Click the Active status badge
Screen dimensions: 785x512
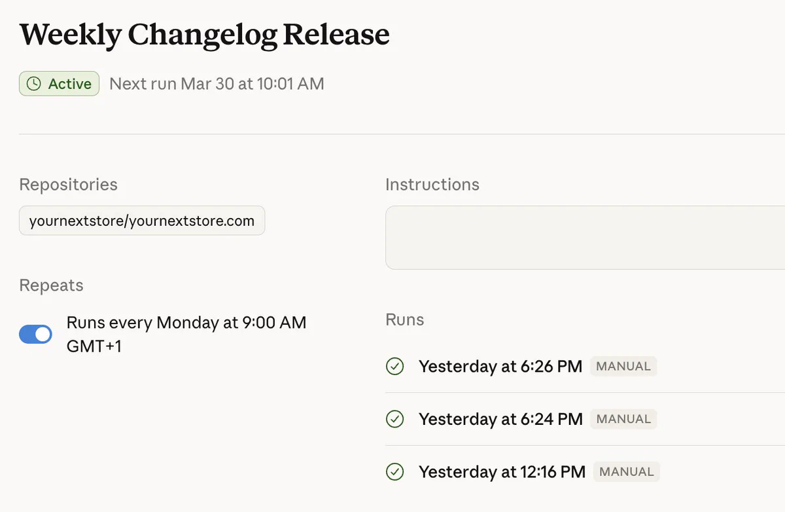60,84
